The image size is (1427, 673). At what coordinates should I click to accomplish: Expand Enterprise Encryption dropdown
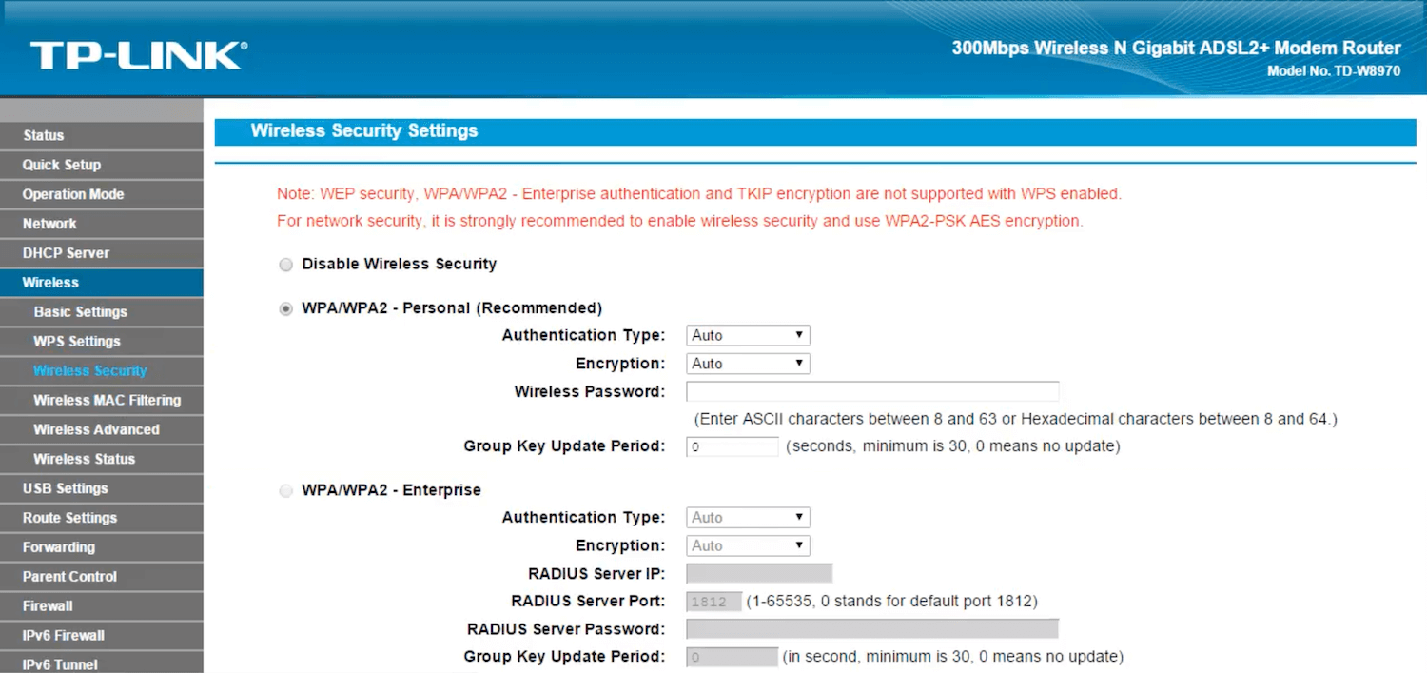tap(748, 546)
